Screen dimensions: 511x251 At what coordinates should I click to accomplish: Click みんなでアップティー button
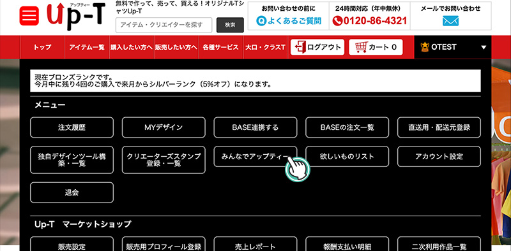pyautogui.click(x=256, y=156)
